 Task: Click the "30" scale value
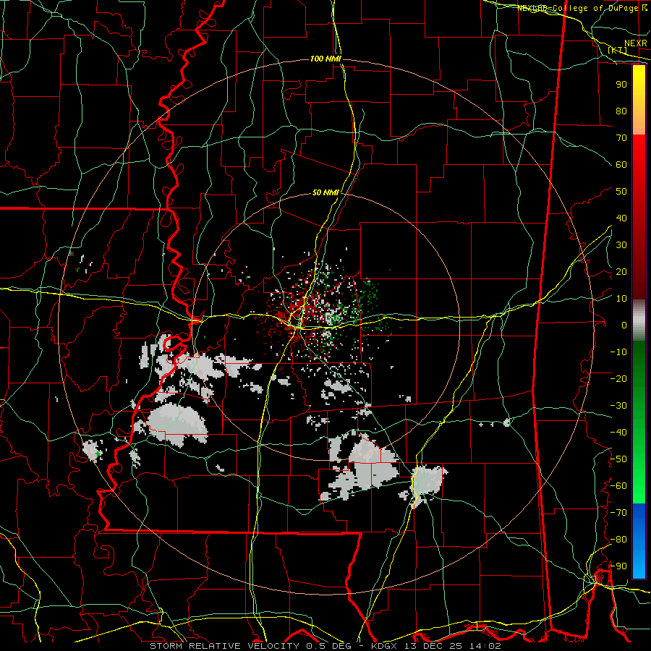[x=621, y=245]
